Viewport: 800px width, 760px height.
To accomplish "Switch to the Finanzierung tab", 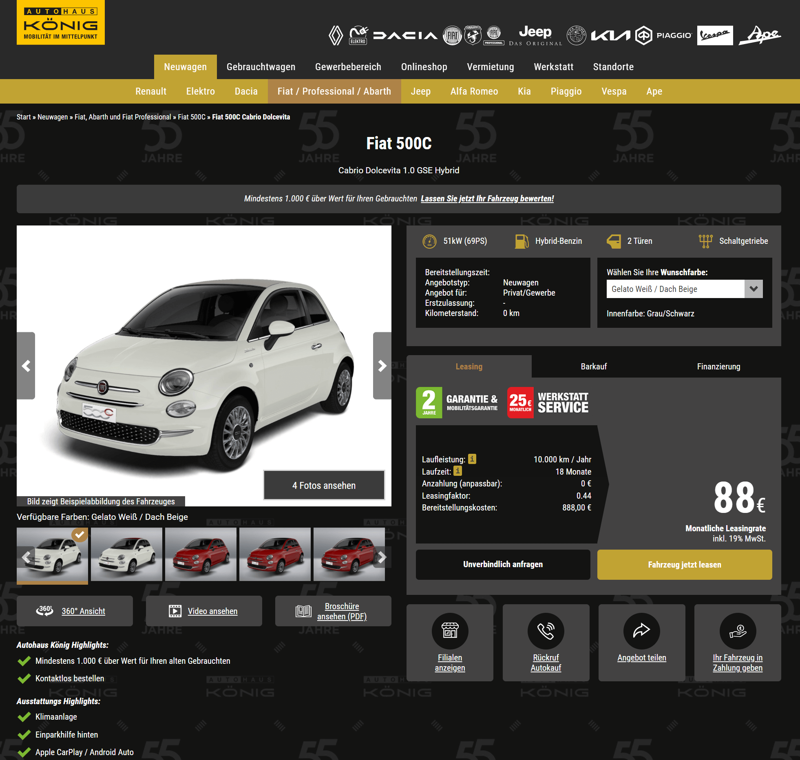I will 718,366.
